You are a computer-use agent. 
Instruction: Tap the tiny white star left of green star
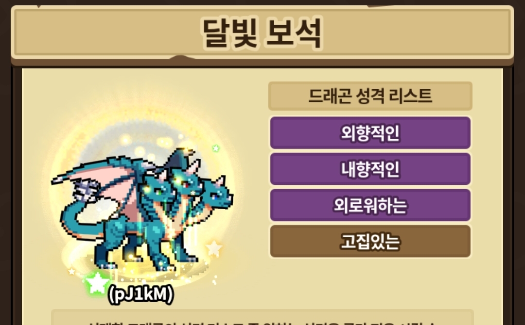coord(71,271)
